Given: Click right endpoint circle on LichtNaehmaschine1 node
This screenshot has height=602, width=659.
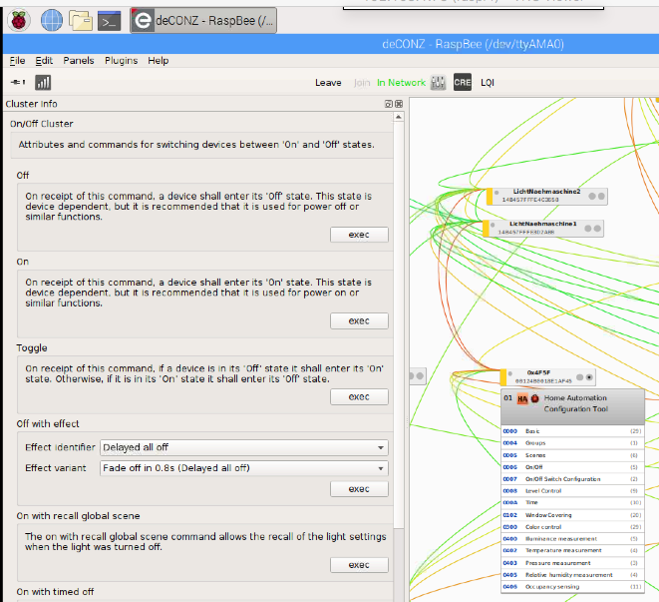Looking at the screenshot, I should [x=597, y=229].
